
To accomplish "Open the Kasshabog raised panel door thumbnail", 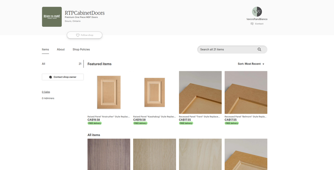I will point(154,93).
